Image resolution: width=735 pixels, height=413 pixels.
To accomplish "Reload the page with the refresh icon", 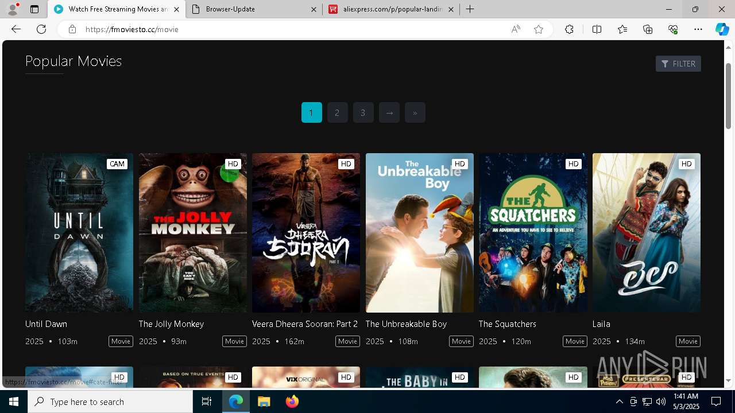I will (x=41, y=29).
